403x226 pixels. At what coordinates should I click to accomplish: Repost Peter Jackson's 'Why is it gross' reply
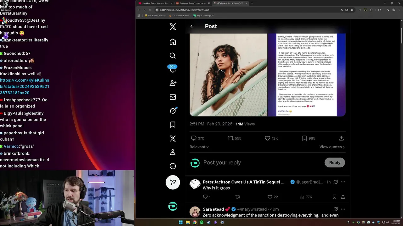(238, 197)
